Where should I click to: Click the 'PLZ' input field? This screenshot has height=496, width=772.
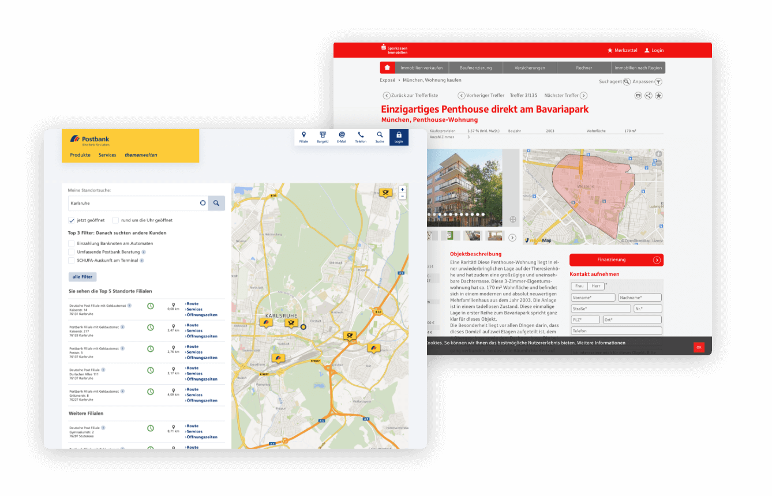click(586, 320)
